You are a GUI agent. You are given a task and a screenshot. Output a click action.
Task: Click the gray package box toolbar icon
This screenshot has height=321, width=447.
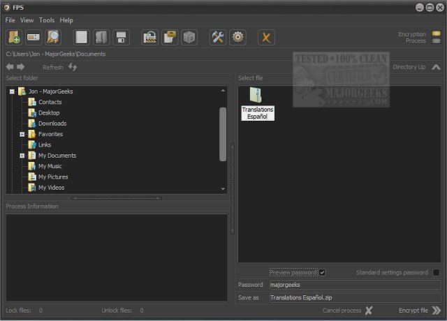189,37
